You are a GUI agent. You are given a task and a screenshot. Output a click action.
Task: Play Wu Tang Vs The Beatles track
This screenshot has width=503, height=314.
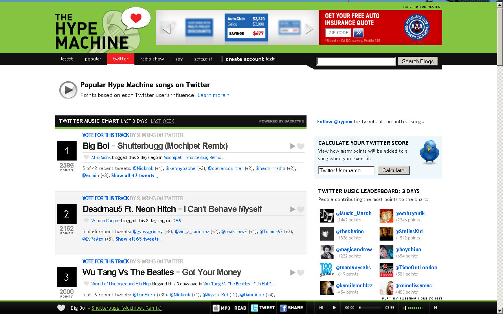(x=292, y=273)
